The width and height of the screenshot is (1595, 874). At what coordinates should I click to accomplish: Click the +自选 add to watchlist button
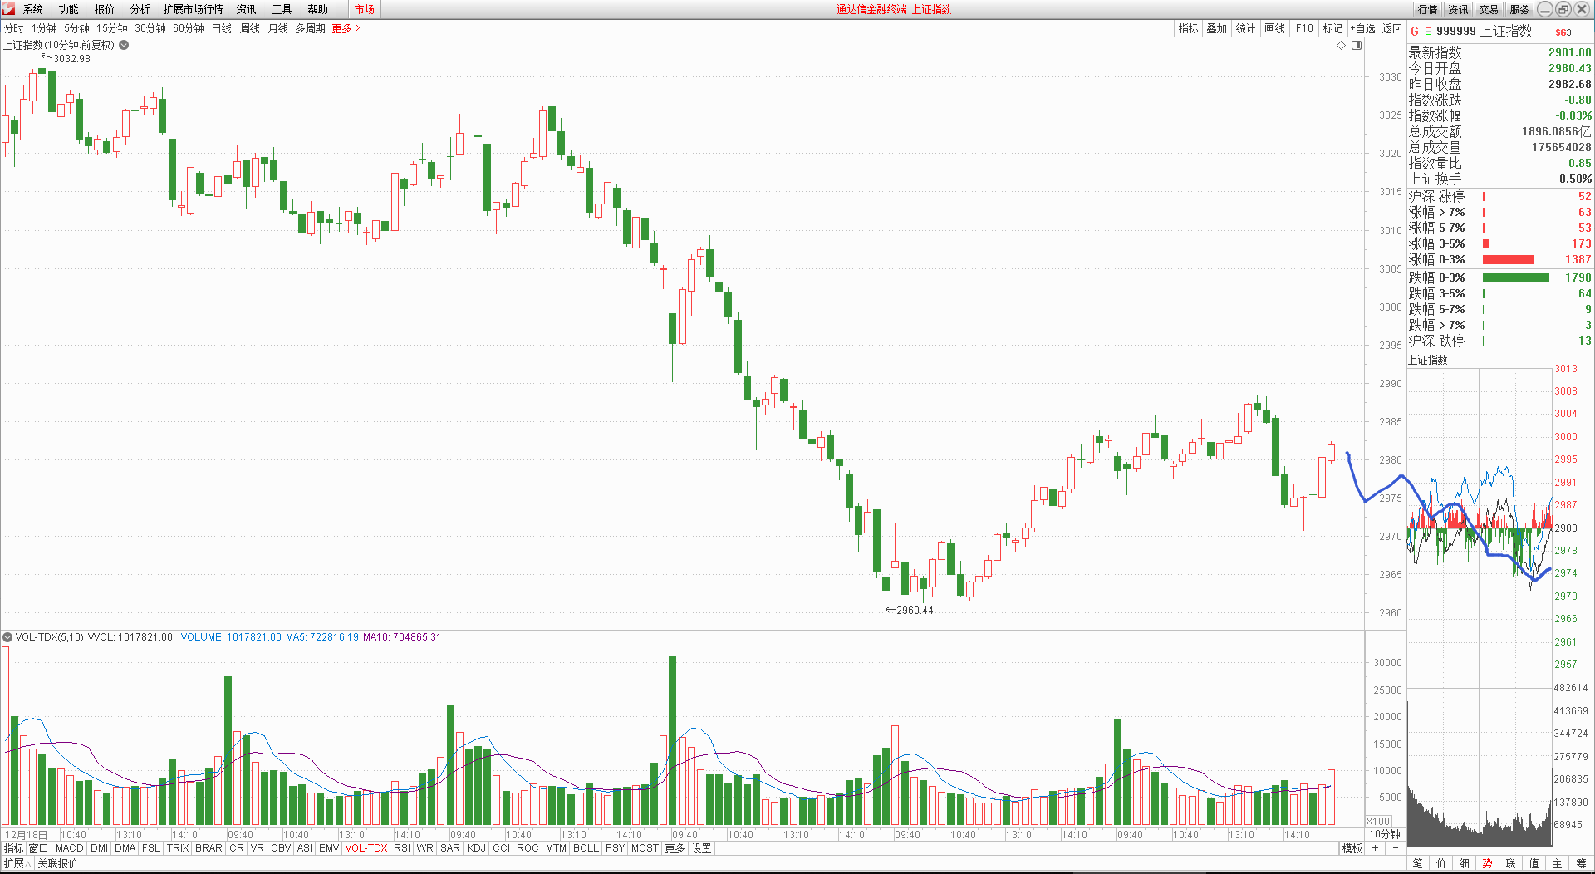point(1362,28)
